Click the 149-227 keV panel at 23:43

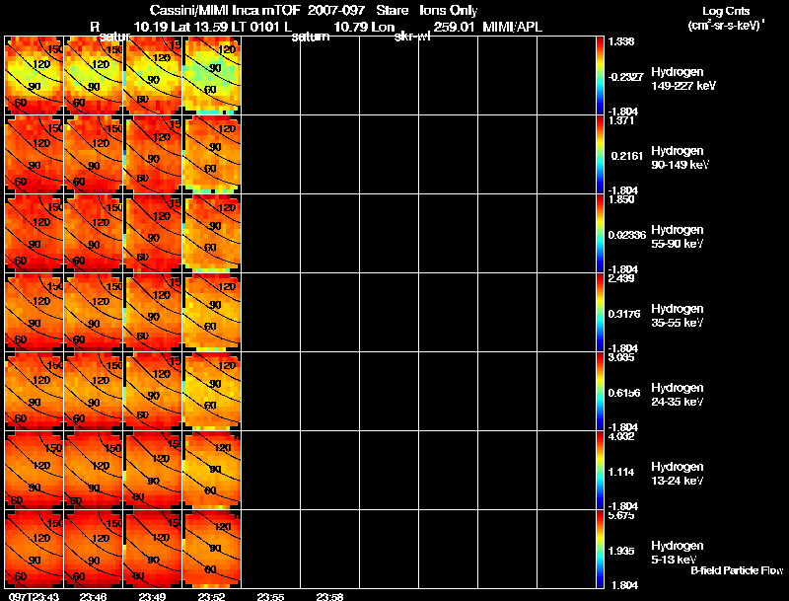[x=34, y=76]
